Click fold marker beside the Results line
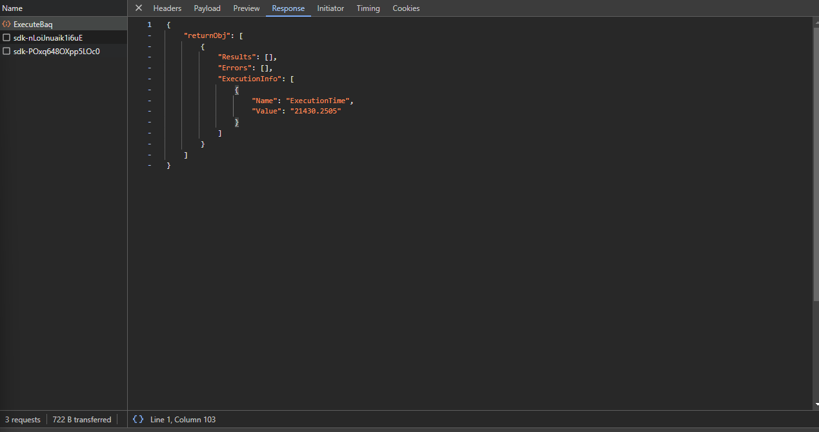The height and width of the screenshot is (432, 819). click(150, 57)
